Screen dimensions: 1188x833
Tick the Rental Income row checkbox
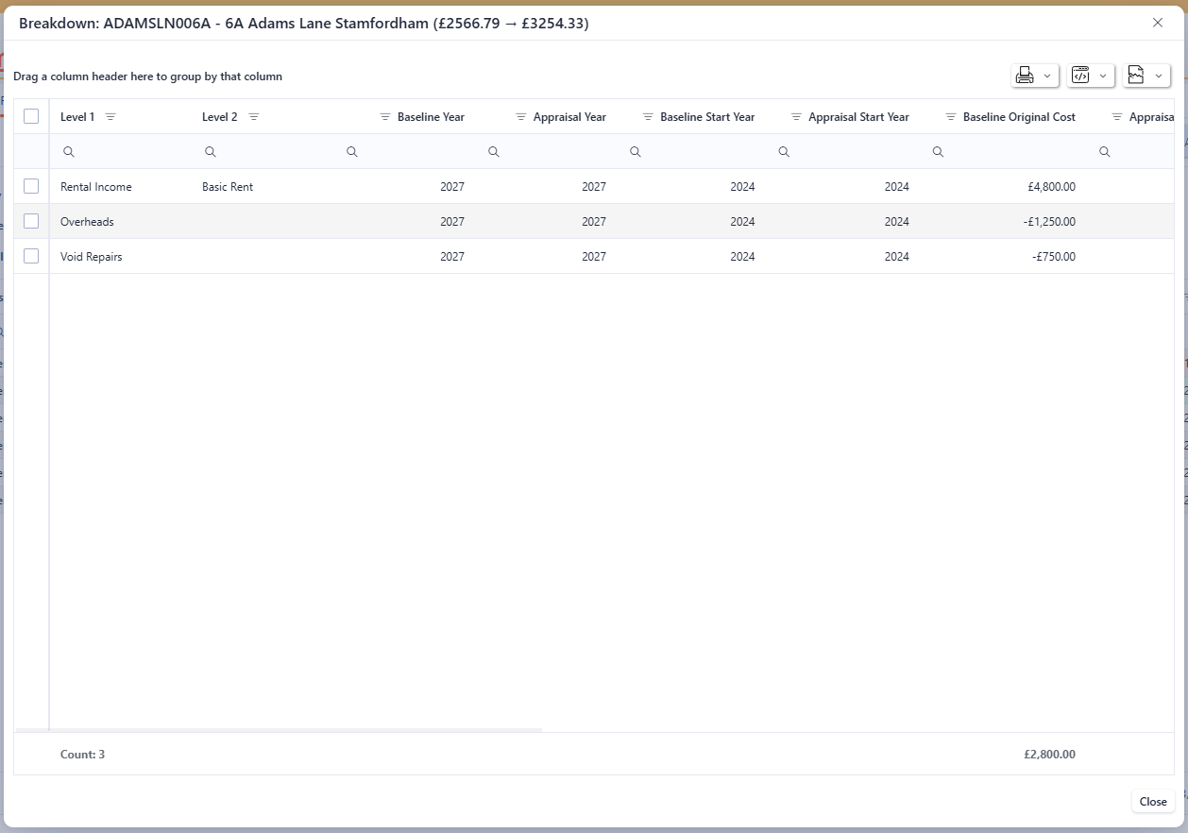(31, 186)
